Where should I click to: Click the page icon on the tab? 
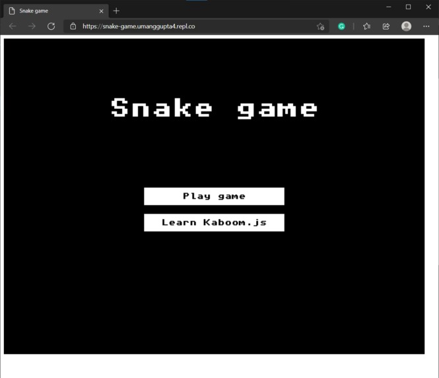coord(12,11)
